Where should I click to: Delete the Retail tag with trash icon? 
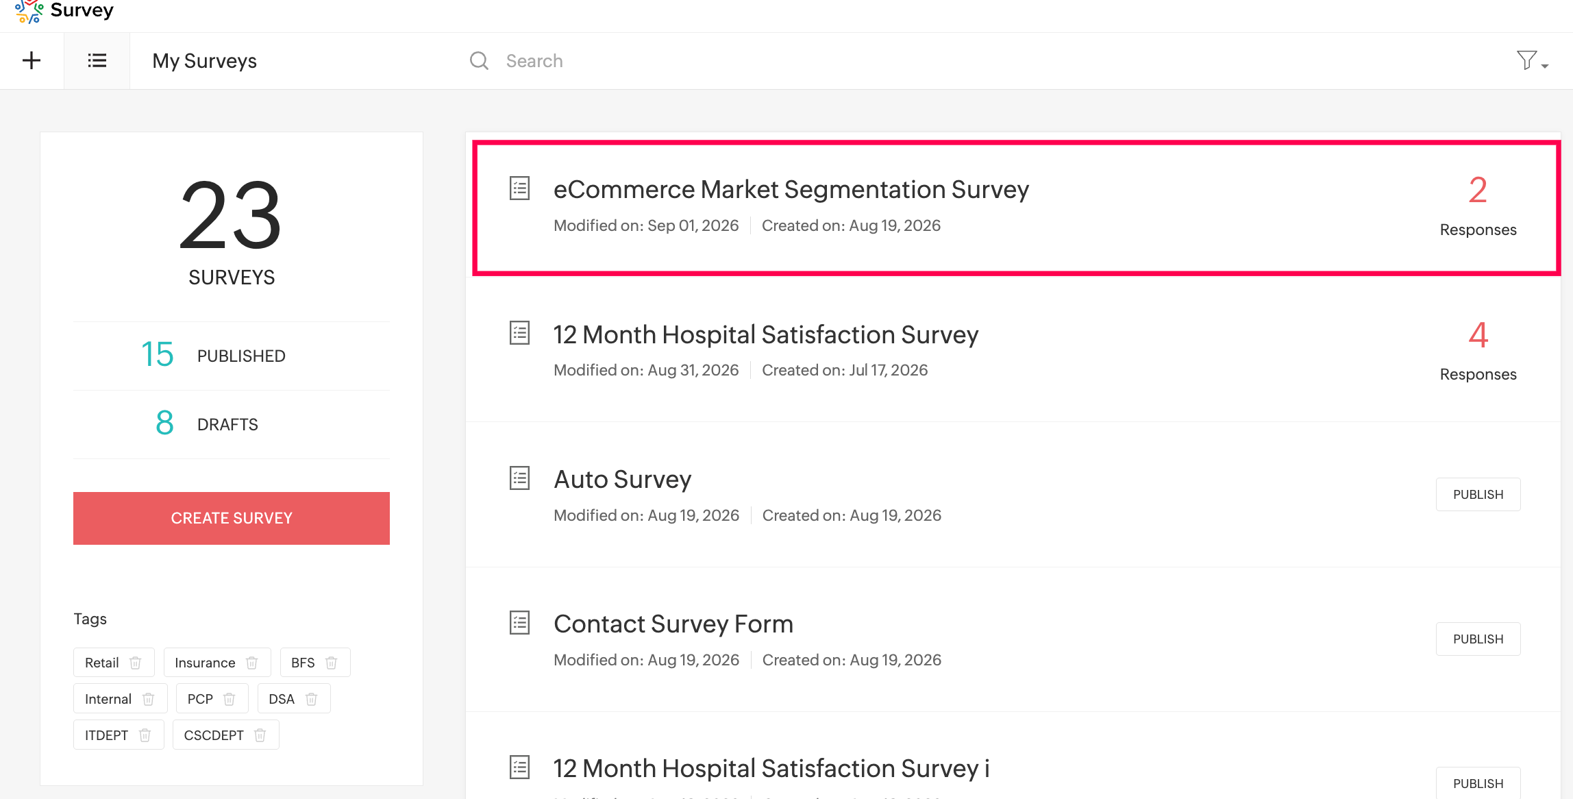point(136,663)
